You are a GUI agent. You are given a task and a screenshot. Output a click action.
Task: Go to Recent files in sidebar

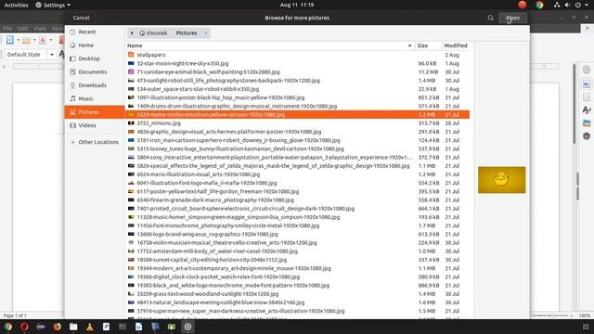[95, 32]
